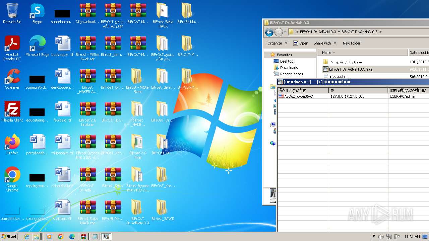Go back in Explorer window
This screenshot has height=241, width=429.
coord(269,32)
